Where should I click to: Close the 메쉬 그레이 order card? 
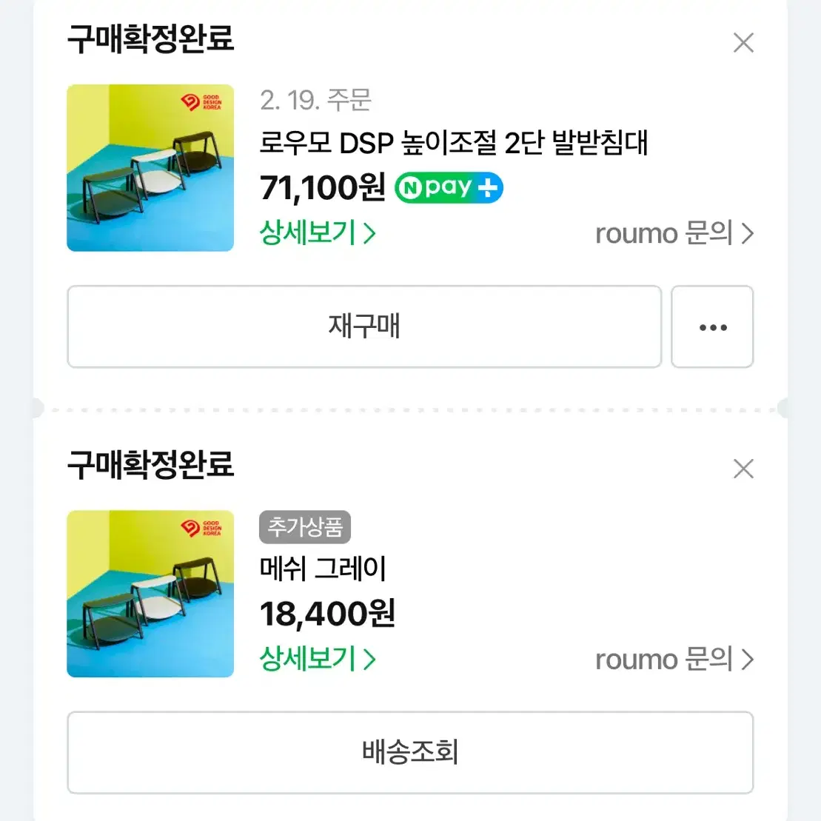[x=743, y=469]
